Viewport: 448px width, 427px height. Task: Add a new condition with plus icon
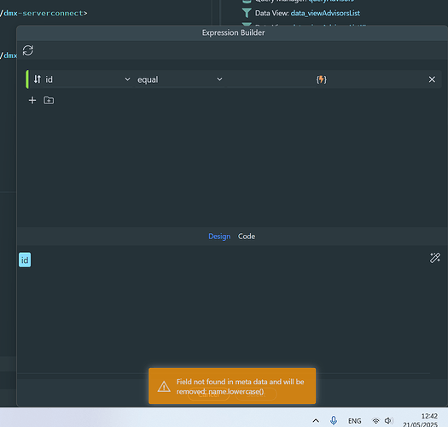coord(32,101)
